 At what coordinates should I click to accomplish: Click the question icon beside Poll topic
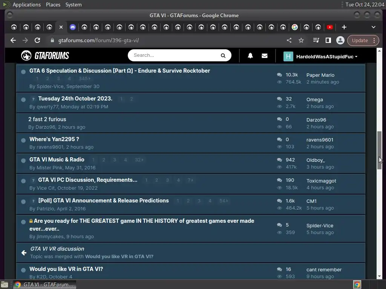tap(33, 201)
